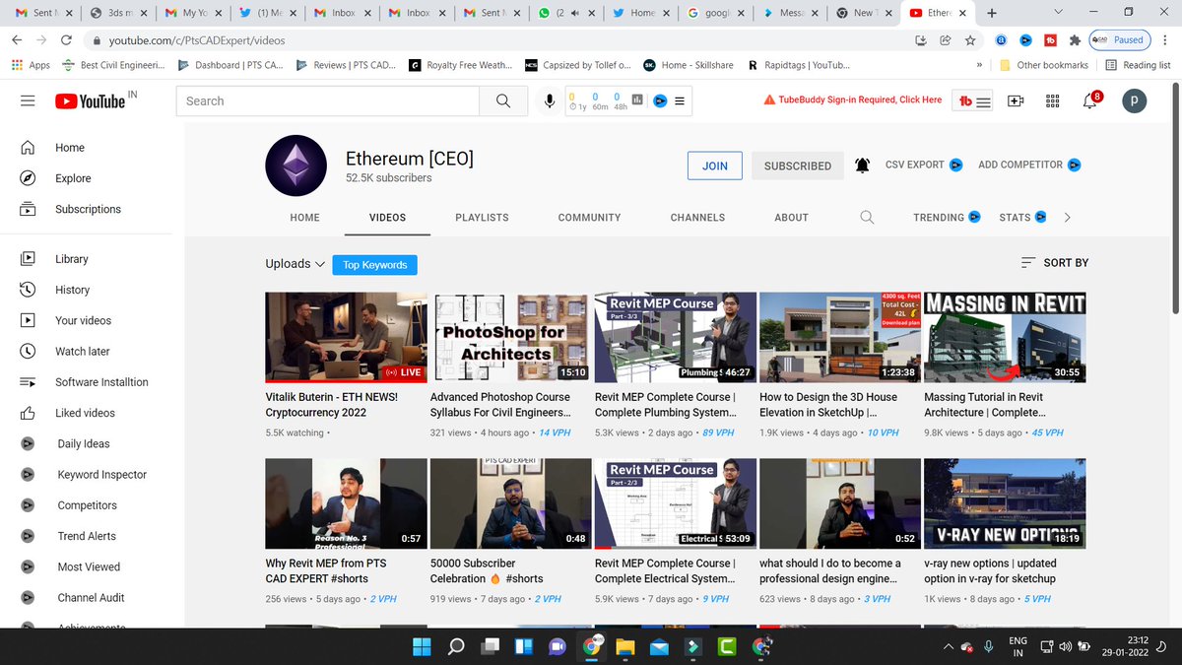Viewport: 1182px width, 665px height.
Task: Select the ABOUT tab
Action: pos(791,217)
